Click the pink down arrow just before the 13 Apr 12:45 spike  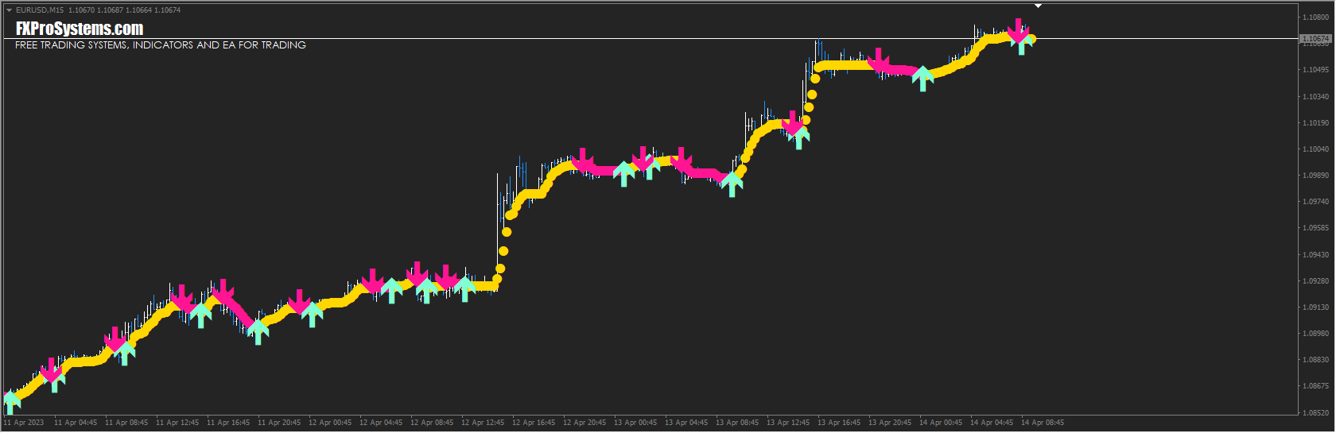click(x=793, y=123)
